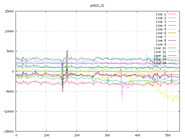Click the blue line 3 legend sample
The width and height of the screenshot is (185, 139).
tap(172, 22)
